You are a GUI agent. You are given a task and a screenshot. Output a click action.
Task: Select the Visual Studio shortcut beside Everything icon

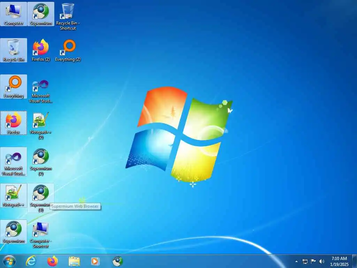coord(41,91)
